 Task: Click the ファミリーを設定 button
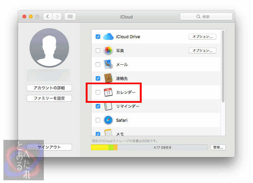click(x=49, y=98)
